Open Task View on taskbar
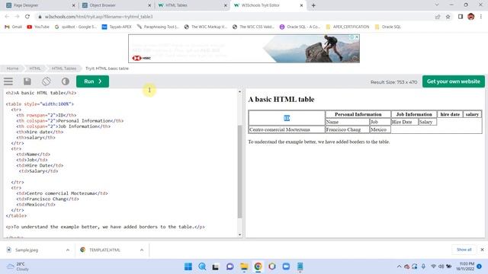The image size is (488, 274). click(x=215, y=266)
